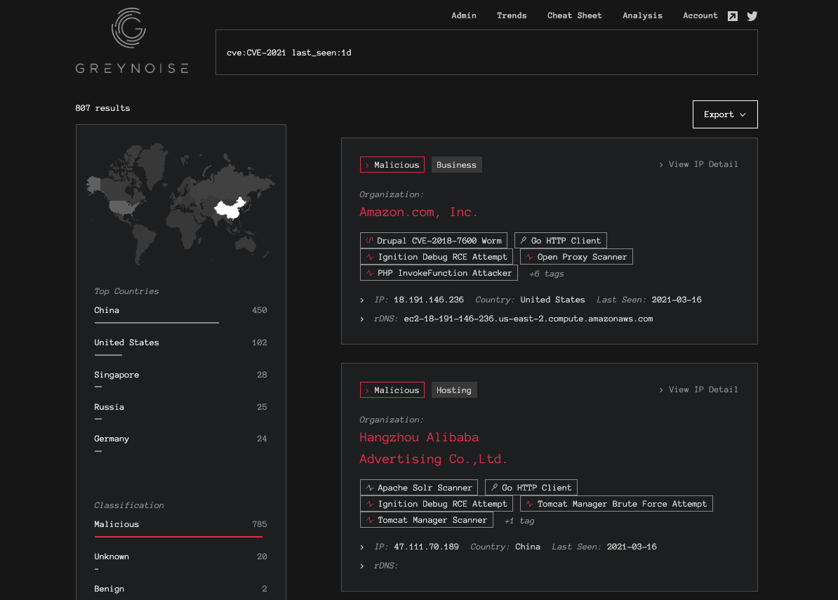Show the +6 tags on the Amazon card
This screenshot has width=838, height=600.
546,274
